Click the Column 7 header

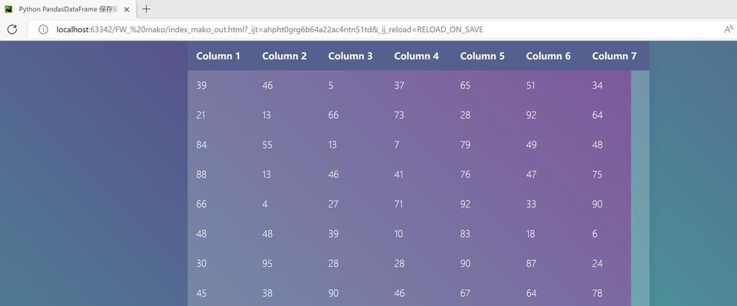614,56
